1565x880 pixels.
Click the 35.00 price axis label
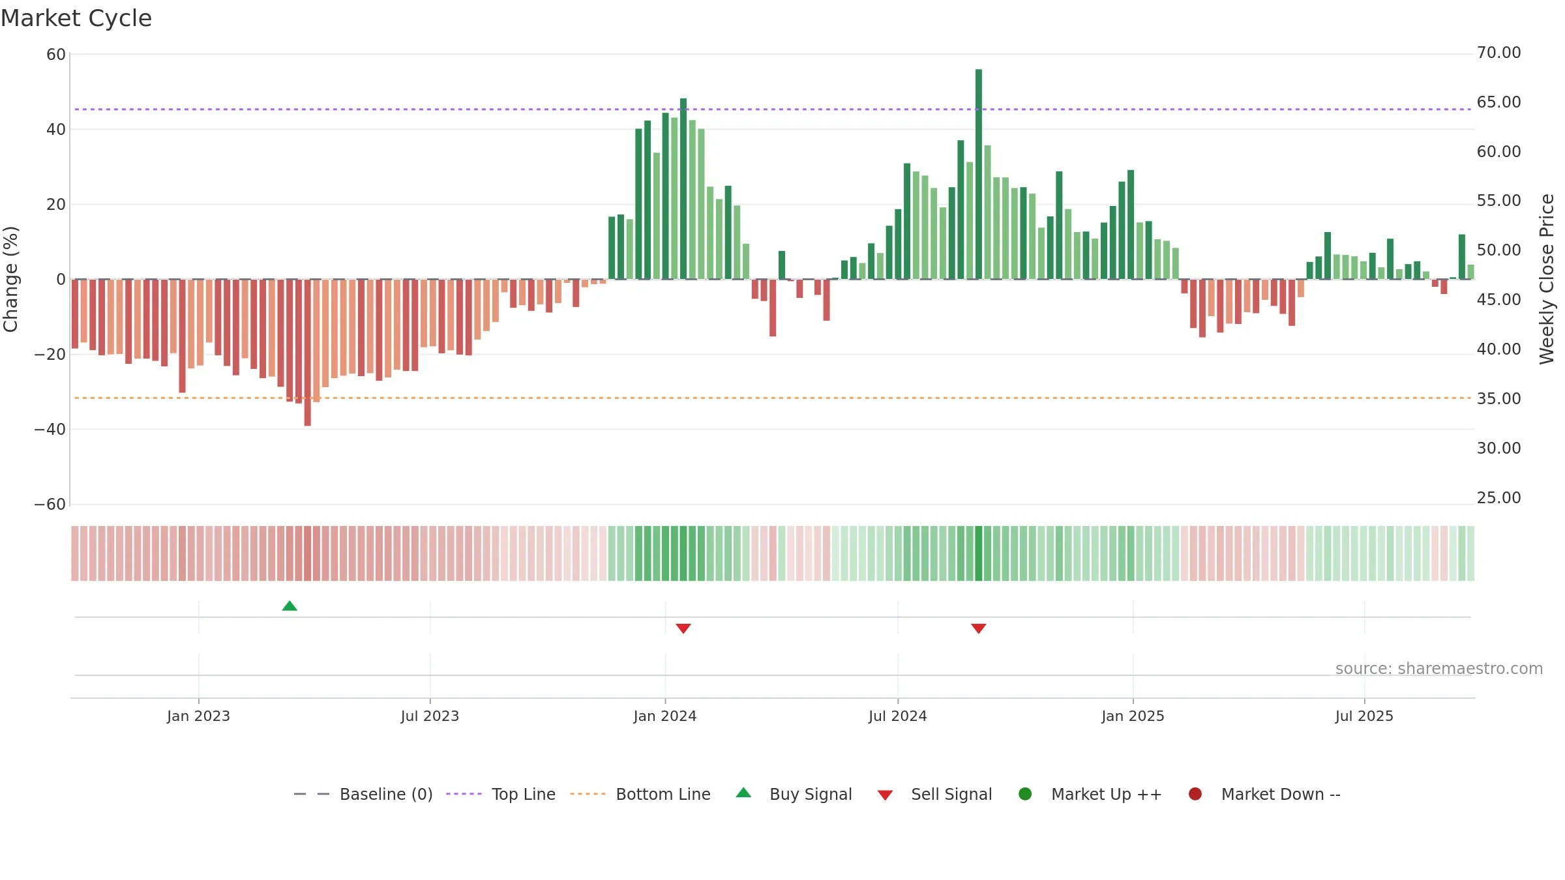(1498, 399)
